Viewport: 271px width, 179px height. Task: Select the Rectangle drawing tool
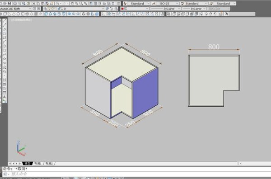click(x=5, y=38)
